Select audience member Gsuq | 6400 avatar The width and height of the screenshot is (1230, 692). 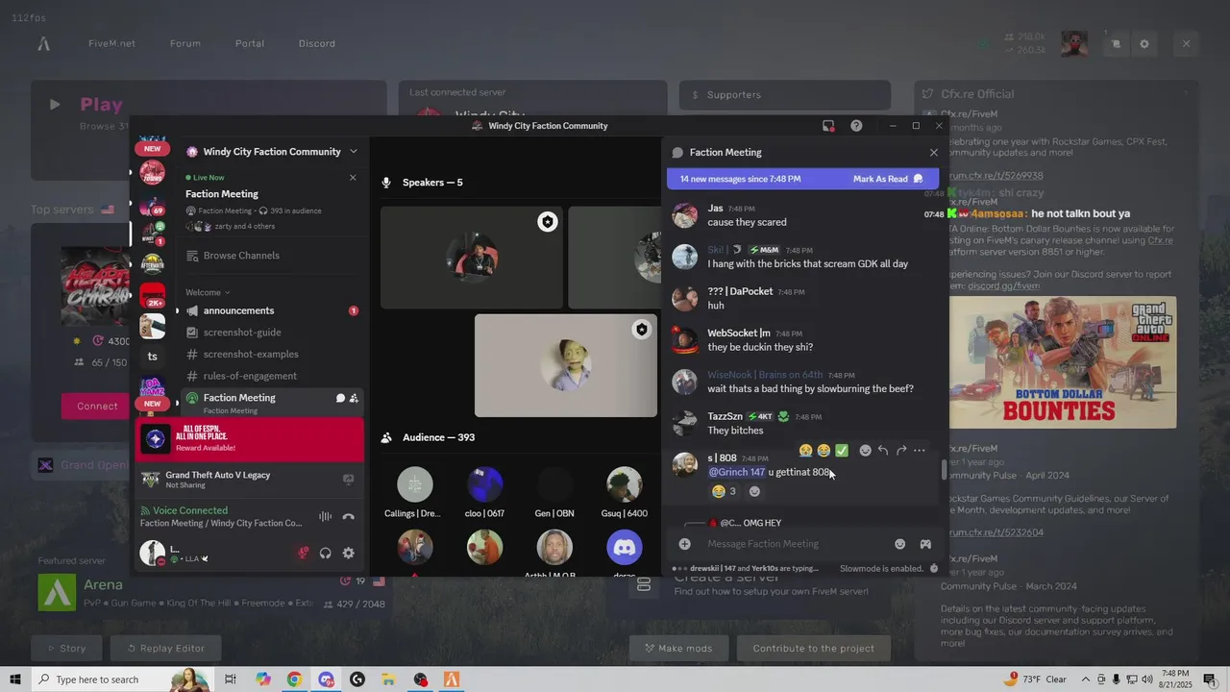coord(624,484)
